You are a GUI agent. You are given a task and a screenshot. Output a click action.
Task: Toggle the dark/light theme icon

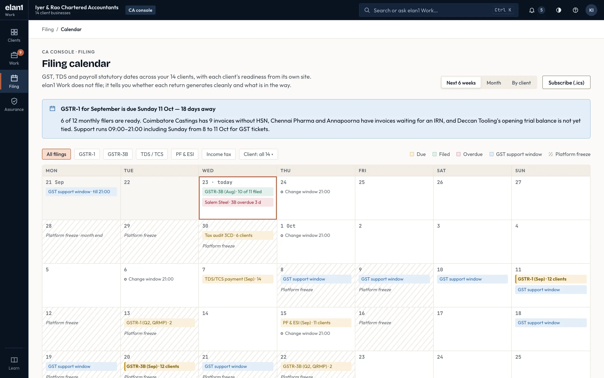[x=558, y=10]
